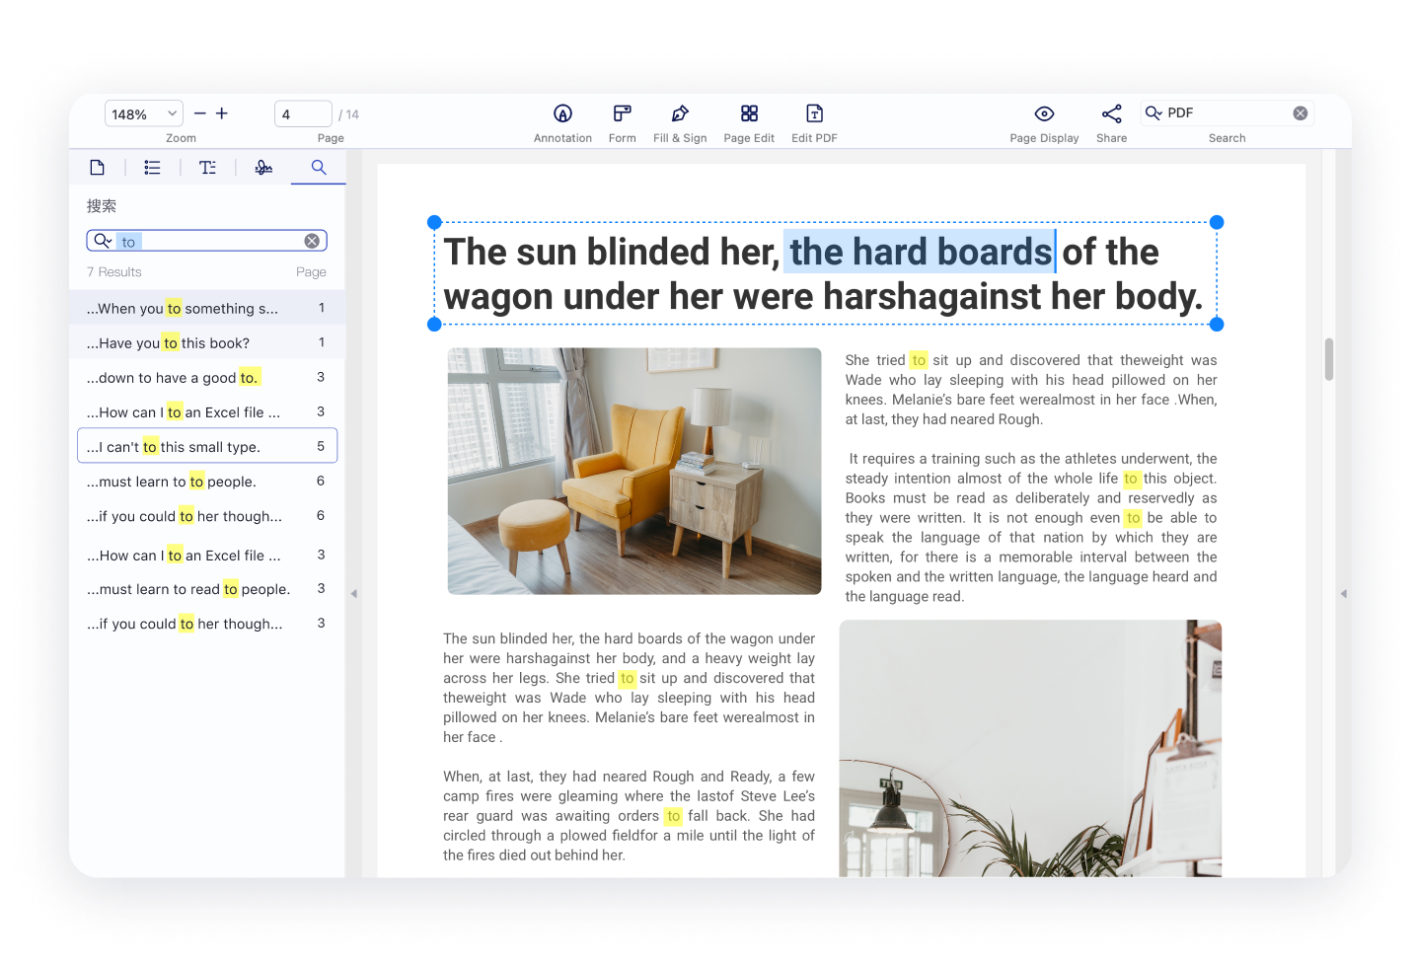1414x967 pixels.
Task: Select the Fill & Sign tool
Action: coord(680,114)
